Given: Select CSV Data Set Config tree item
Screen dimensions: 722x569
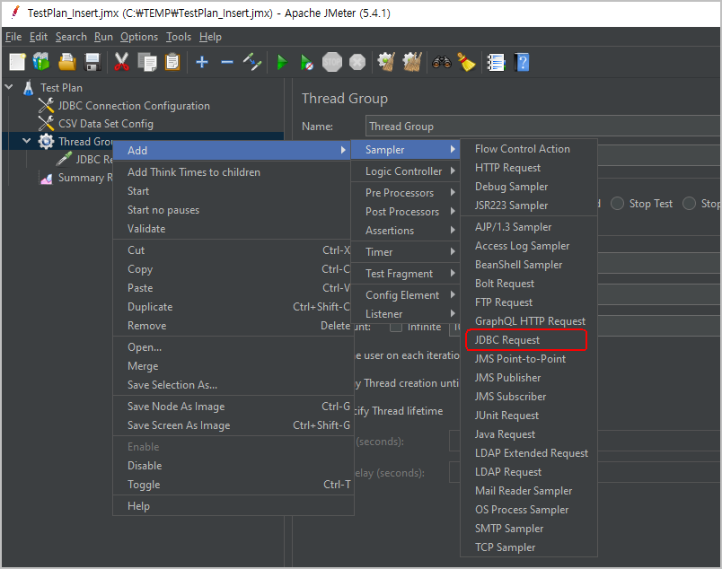Looking at the screenshot, I should pyautogui.click(x=106, y=124).
